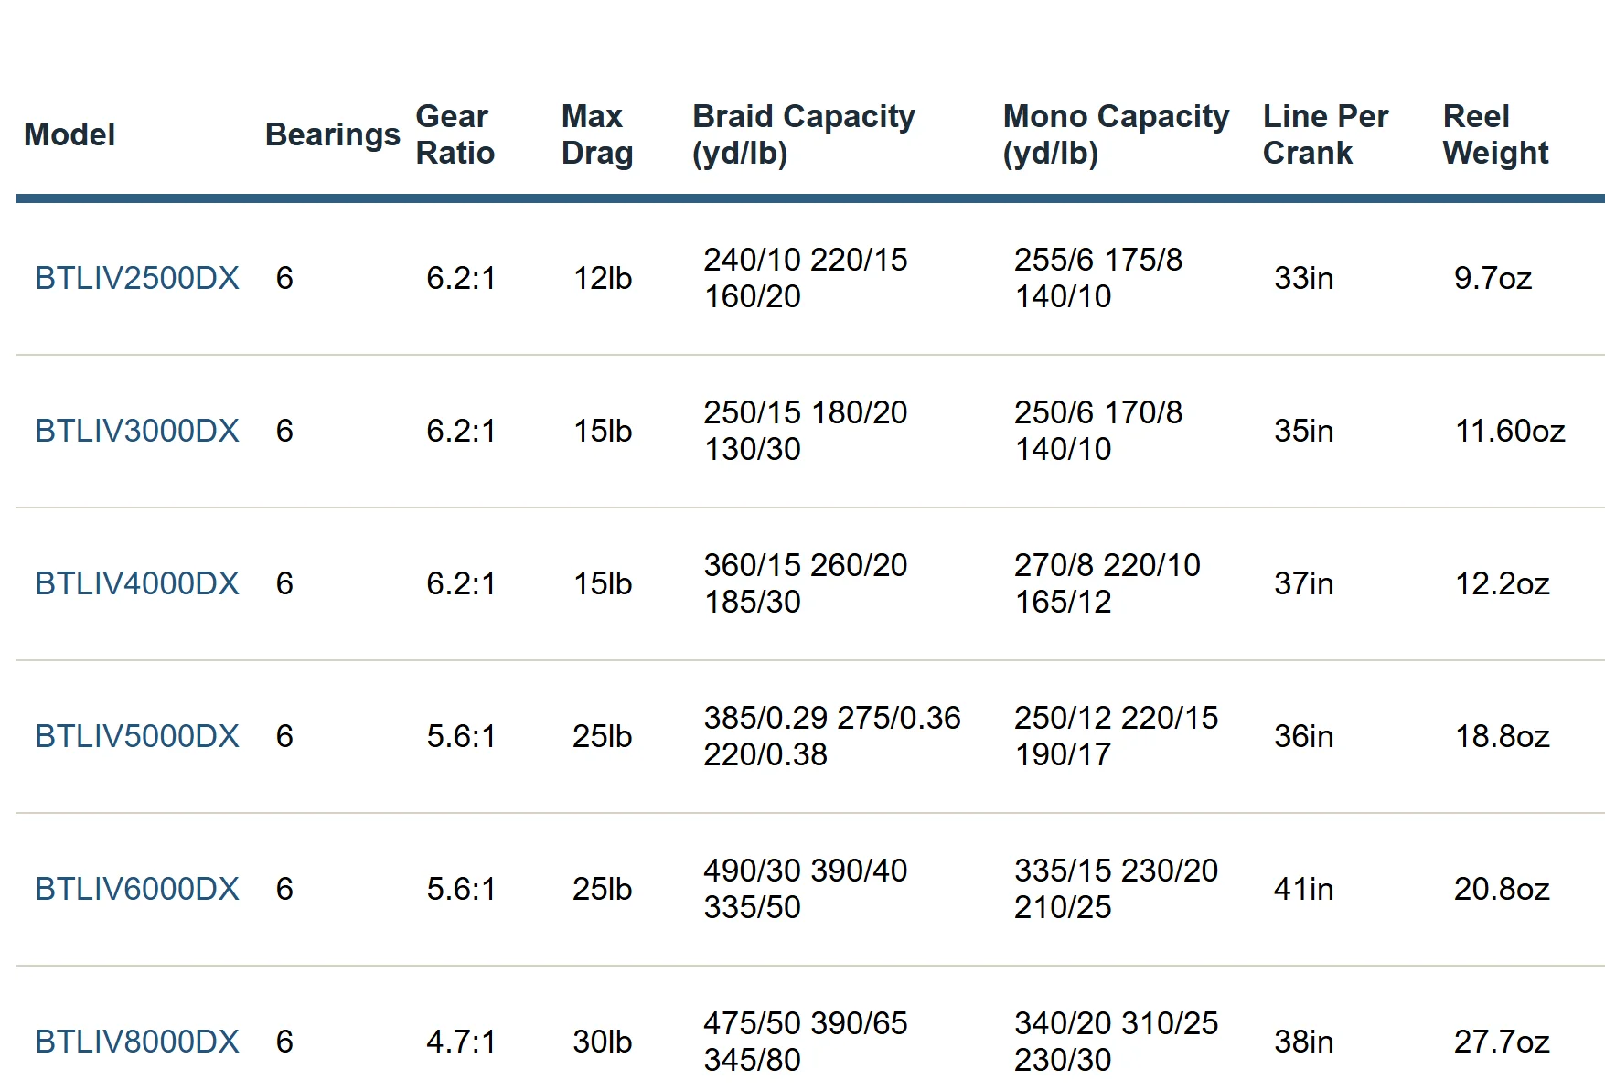Click the Bearings column header
This screenshot has height=1090, width=1605.
pos(332,134)
